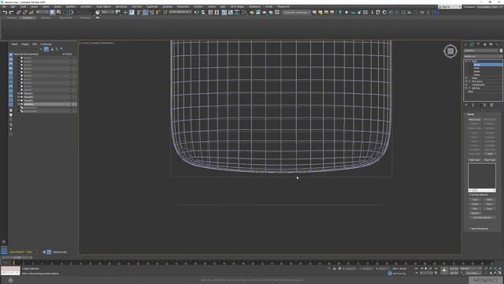Switch to Modify command panel tab
The width and height of the screenshot is (504, 284).
click(472, 44)
